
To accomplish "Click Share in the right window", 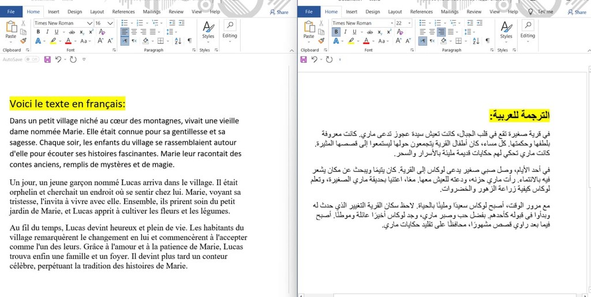I will tap(577, 12).
